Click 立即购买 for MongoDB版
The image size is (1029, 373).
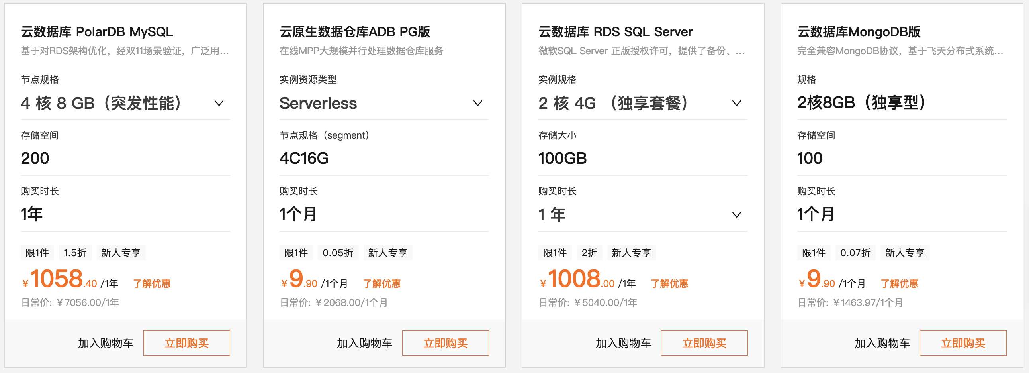coord(963,343)
